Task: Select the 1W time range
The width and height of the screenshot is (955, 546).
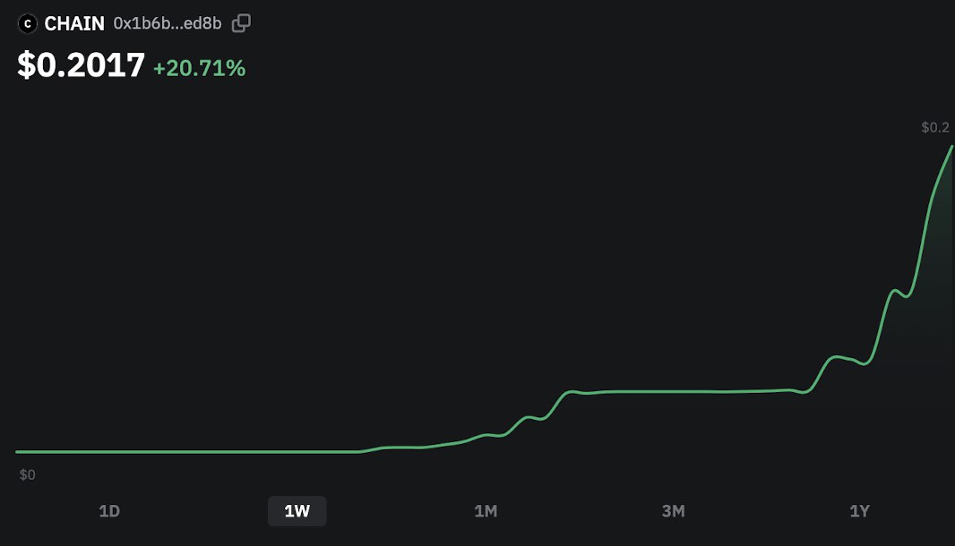Action: (x=297, y=511)
